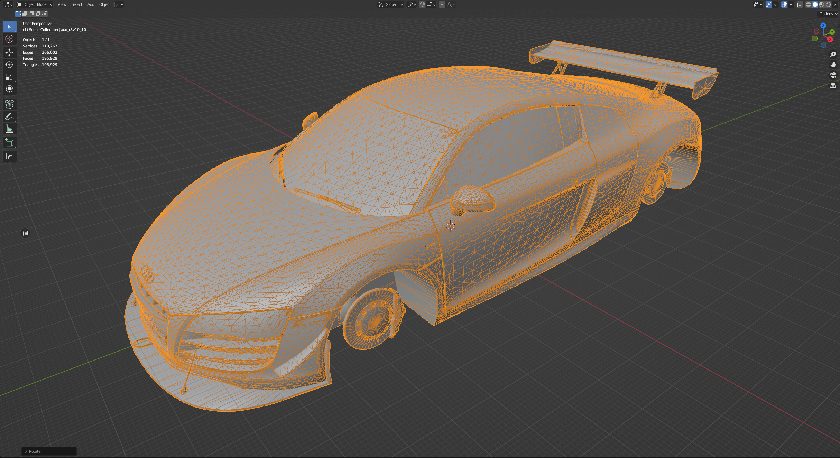Viewport: 840px width, 458px height.
Task: Select the Rotate tool in toolbar
Action: (x=9, y=65)
